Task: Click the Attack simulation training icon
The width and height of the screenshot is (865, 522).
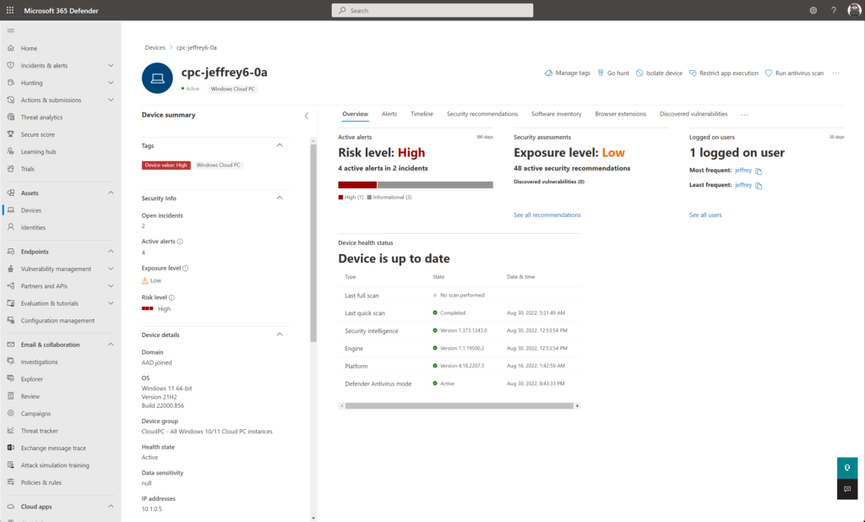Action: pyautogui.click(x=10, y=465)
